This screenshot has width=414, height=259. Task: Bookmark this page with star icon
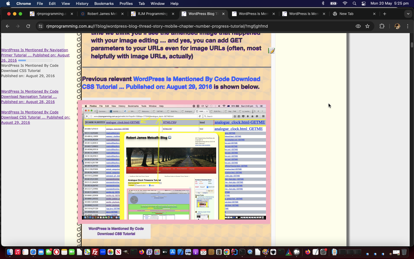click(367, 26)
